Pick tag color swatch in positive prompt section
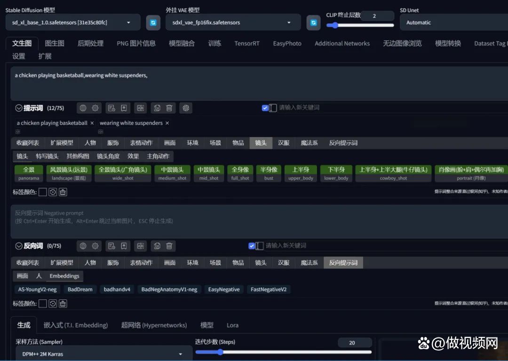The image size is (508, 361). point(42,192)
